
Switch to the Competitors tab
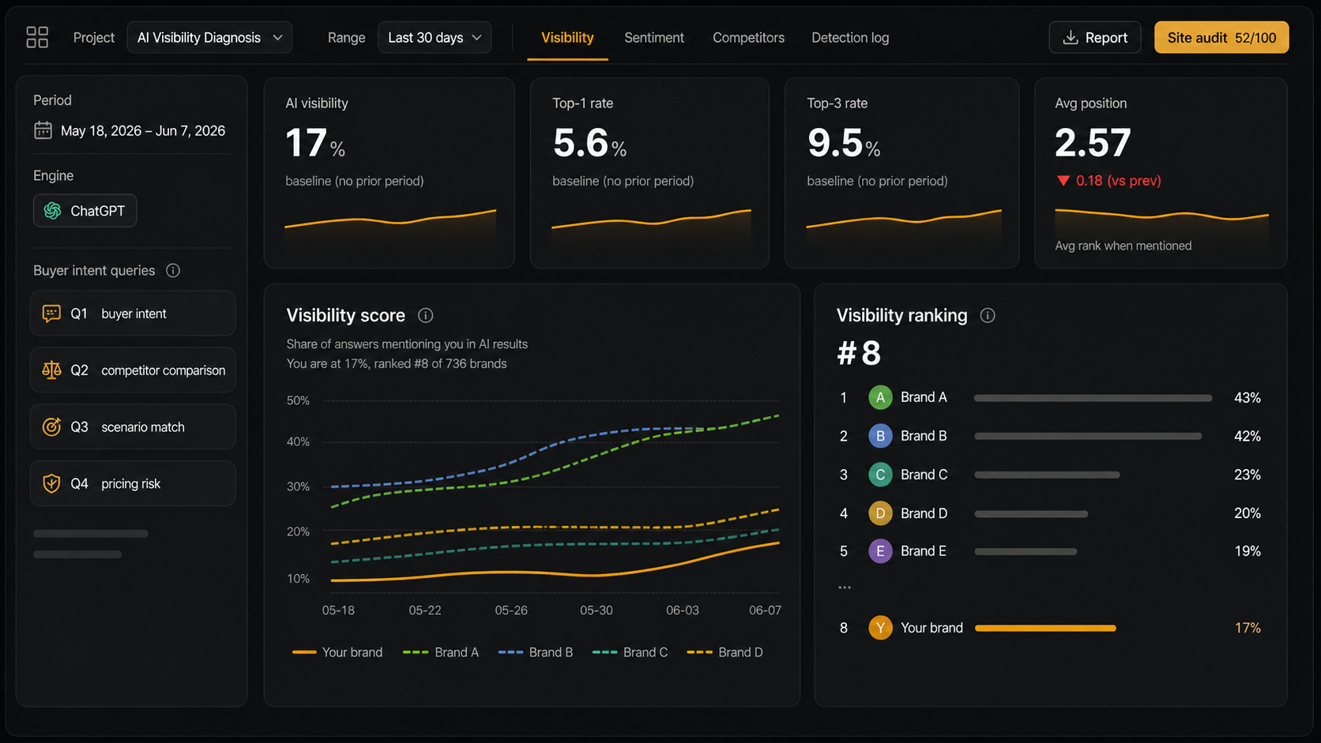click(x=748, y=37)
